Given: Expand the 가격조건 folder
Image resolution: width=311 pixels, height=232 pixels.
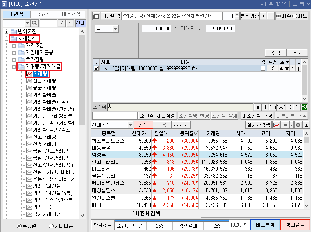Looking at the screenshot, I should [14, 46].
